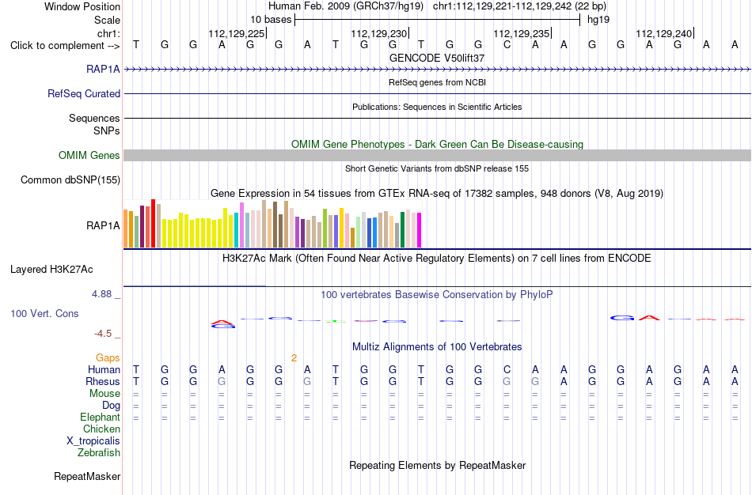752x495 pixels.
Task: Click the GTEx Gene Expression in 54 tissues title
Action: click(x=437, y=194)
